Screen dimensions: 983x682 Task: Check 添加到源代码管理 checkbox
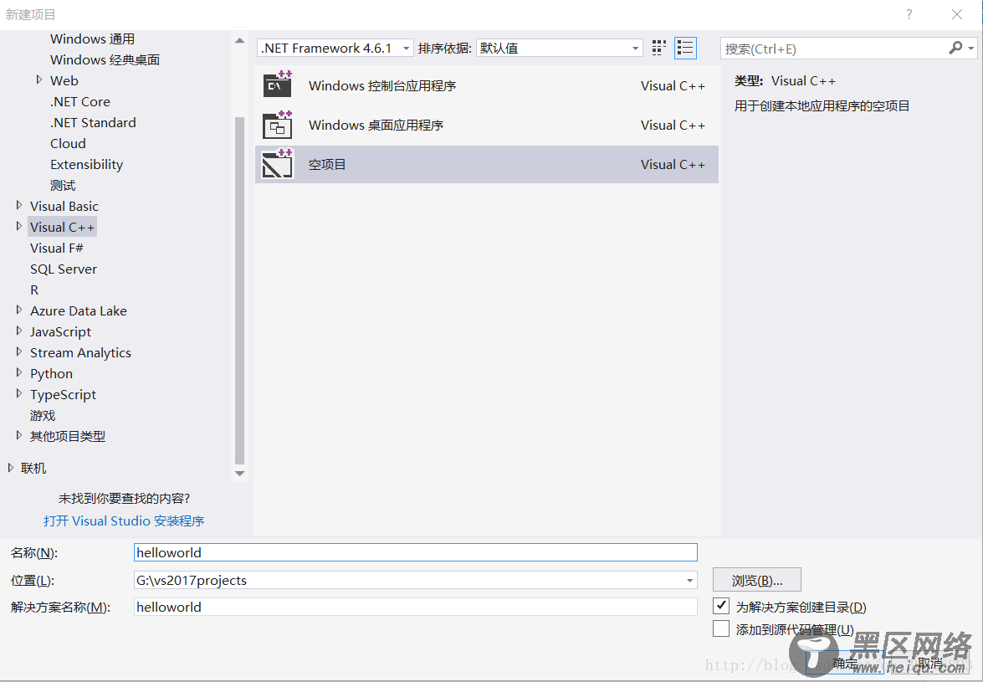721,628
